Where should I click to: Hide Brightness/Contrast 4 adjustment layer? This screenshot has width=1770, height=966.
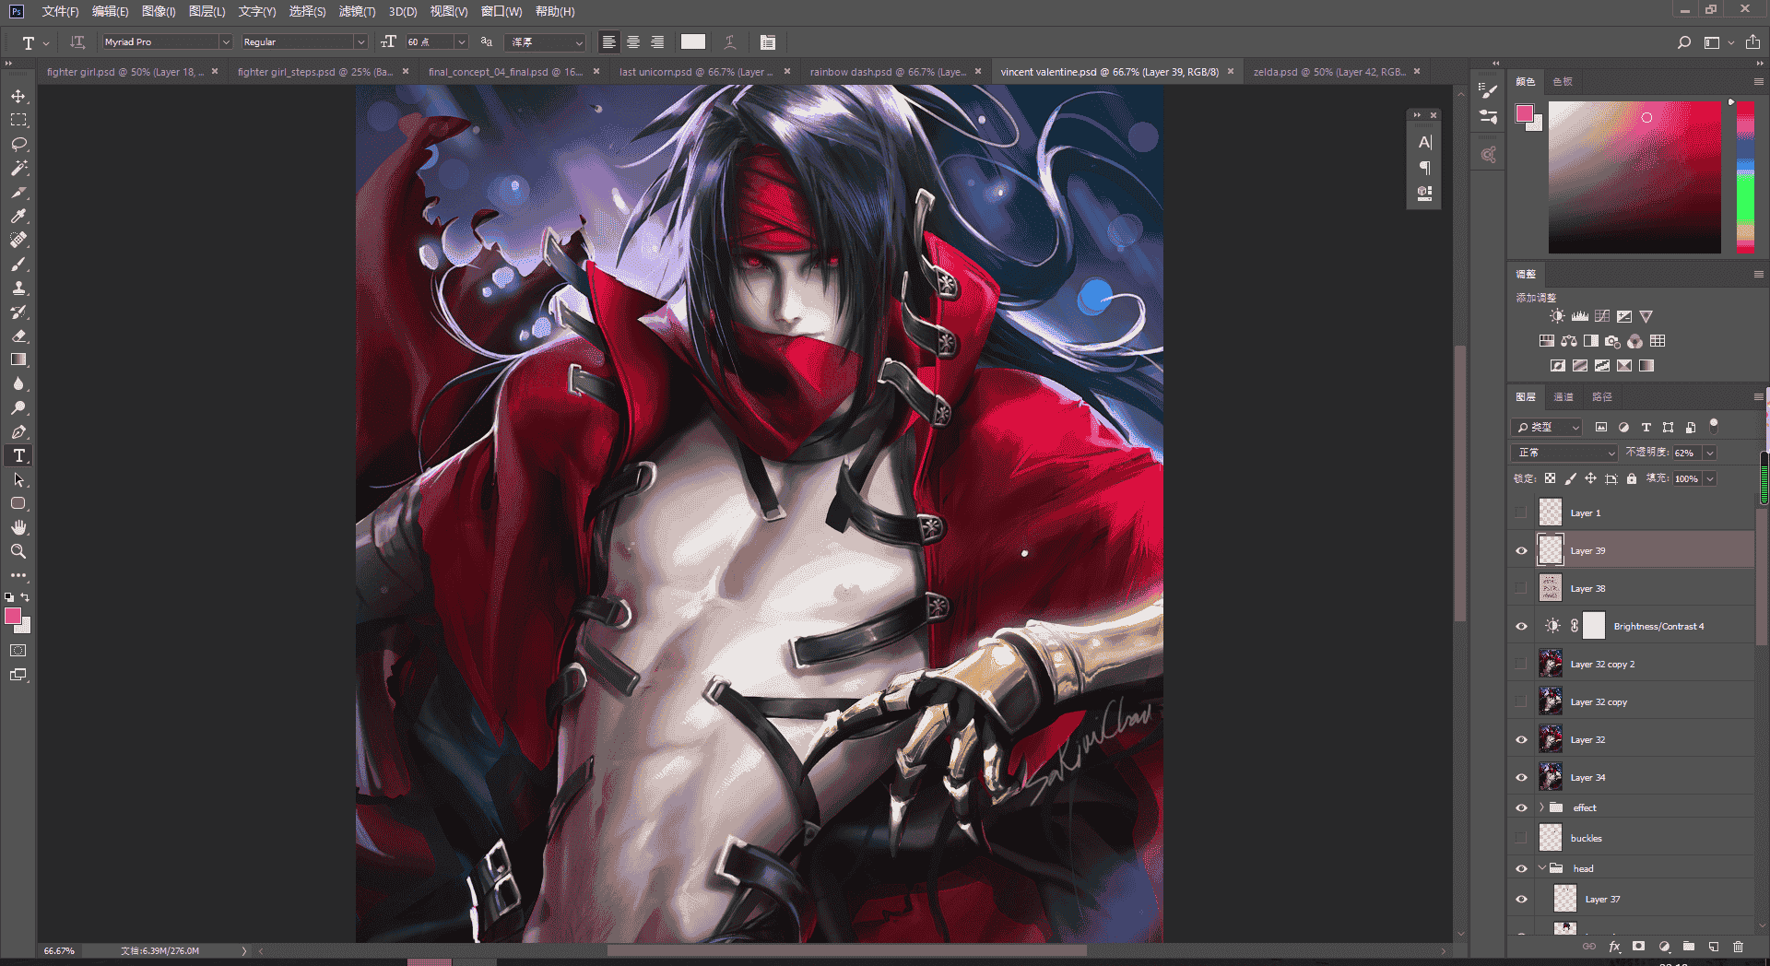point(1521,626)
